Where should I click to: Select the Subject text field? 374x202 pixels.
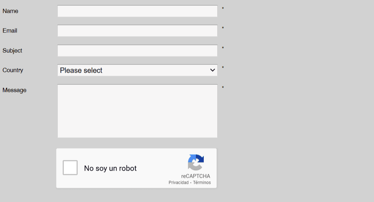[137, 51]
